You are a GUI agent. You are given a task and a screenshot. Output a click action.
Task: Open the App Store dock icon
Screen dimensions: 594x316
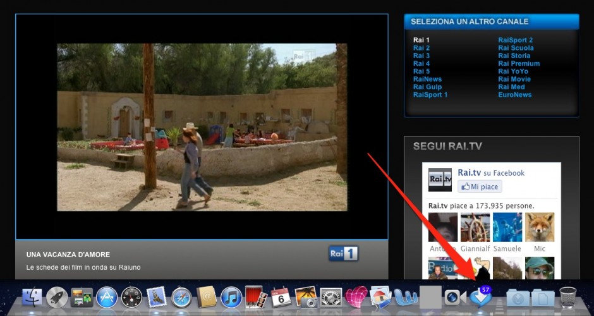click(107, 297)
